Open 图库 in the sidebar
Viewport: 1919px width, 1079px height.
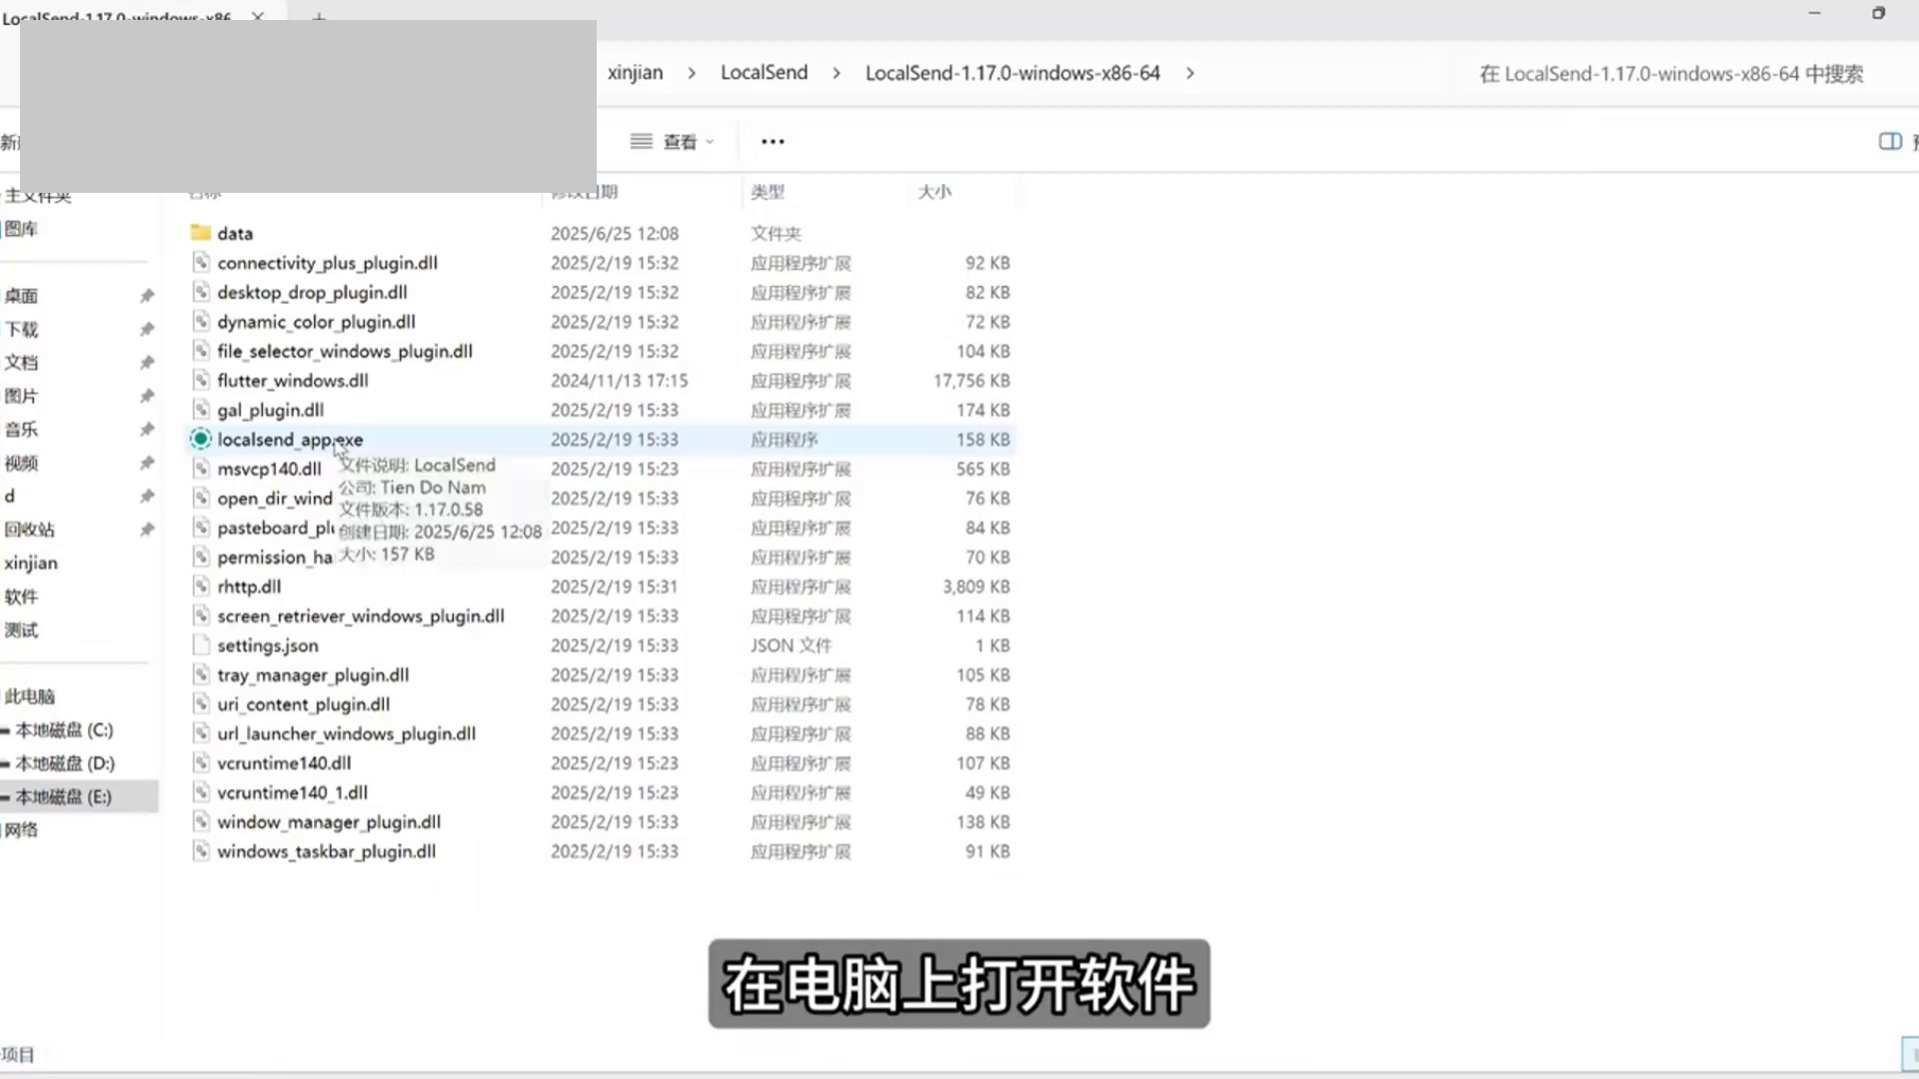(x=21, y=229)
